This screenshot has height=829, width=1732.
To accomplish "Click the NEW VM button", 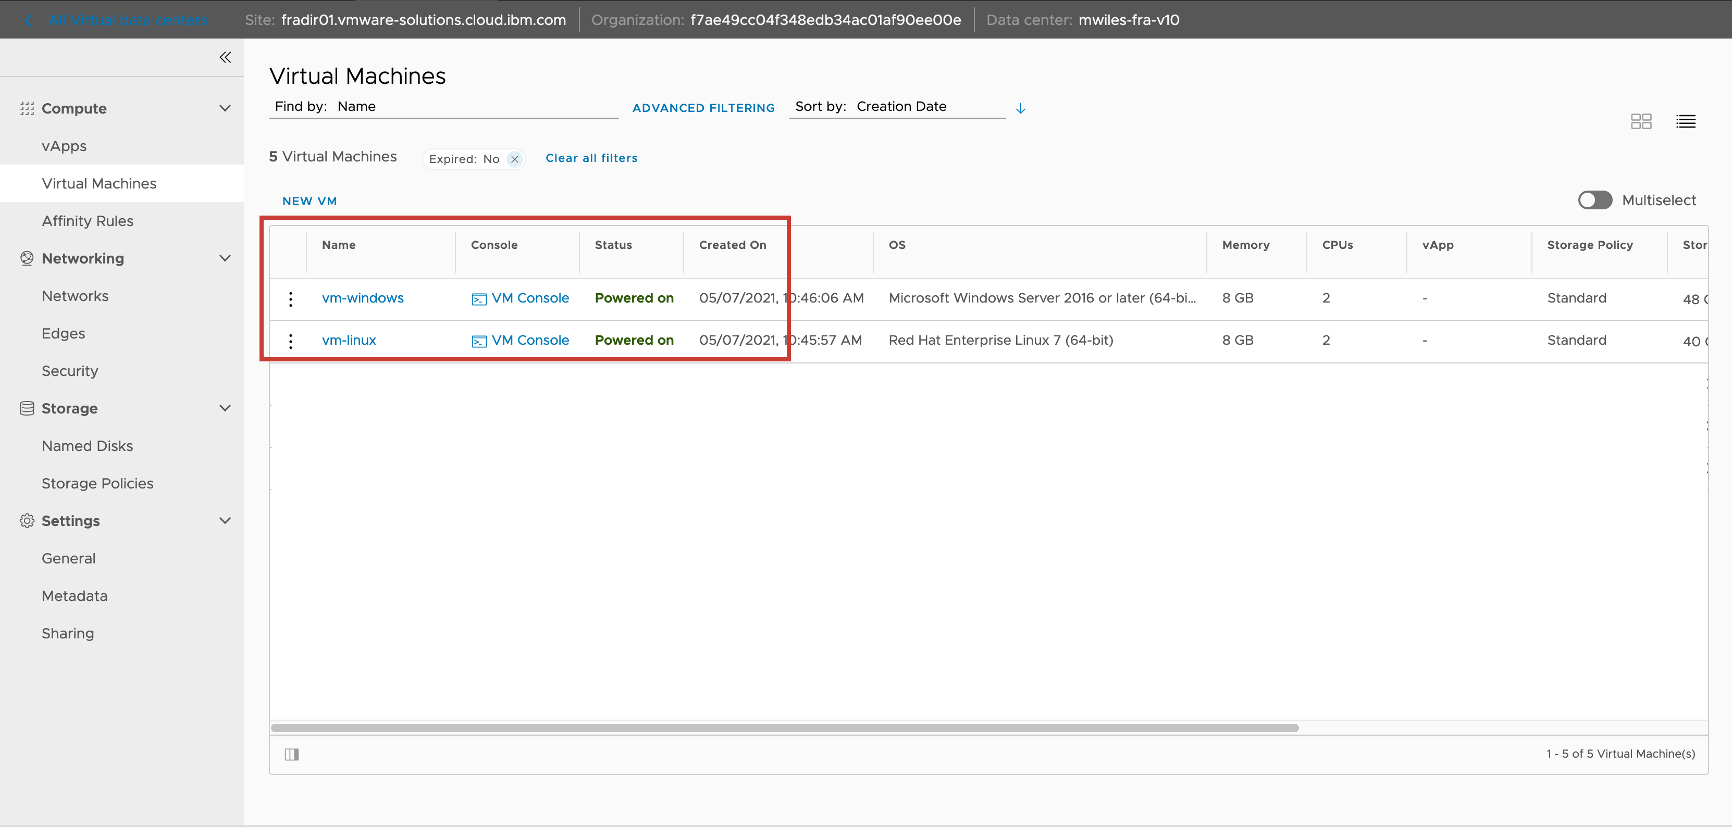I will tap(310, 201).
